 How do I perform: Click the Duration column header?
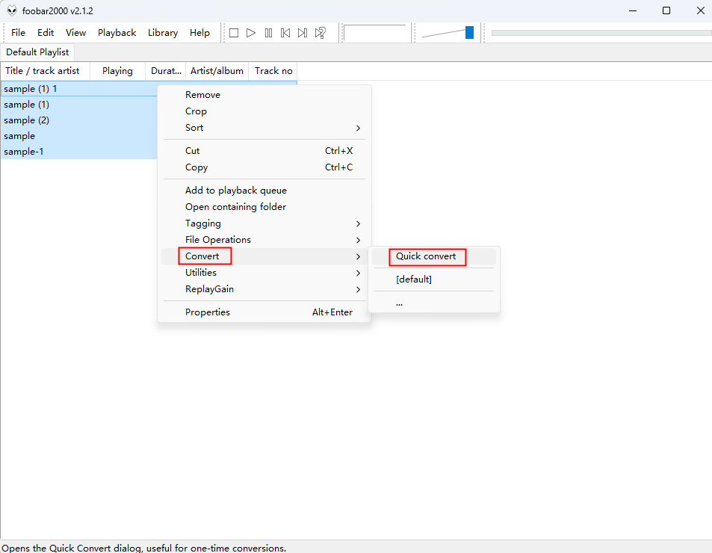point(166,71)
